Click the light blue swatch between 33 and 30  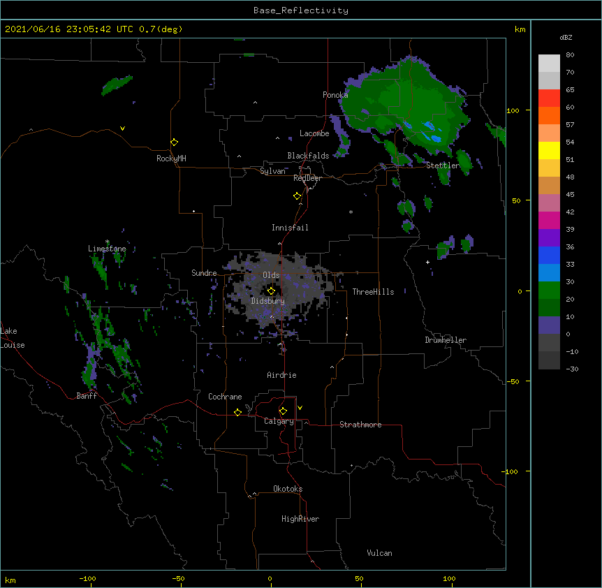(549, 272)
